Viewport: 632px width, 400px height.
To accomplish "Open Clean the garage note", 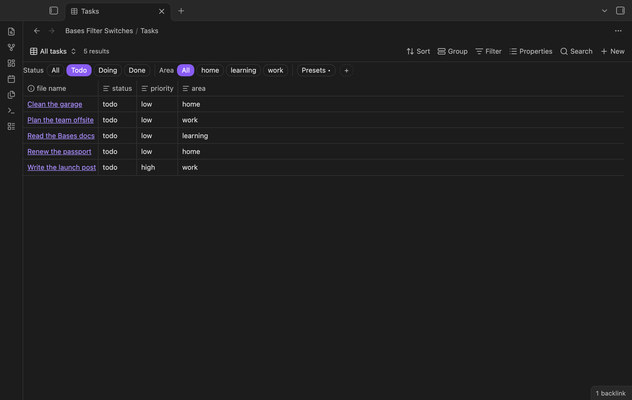I will coord(55,104).
